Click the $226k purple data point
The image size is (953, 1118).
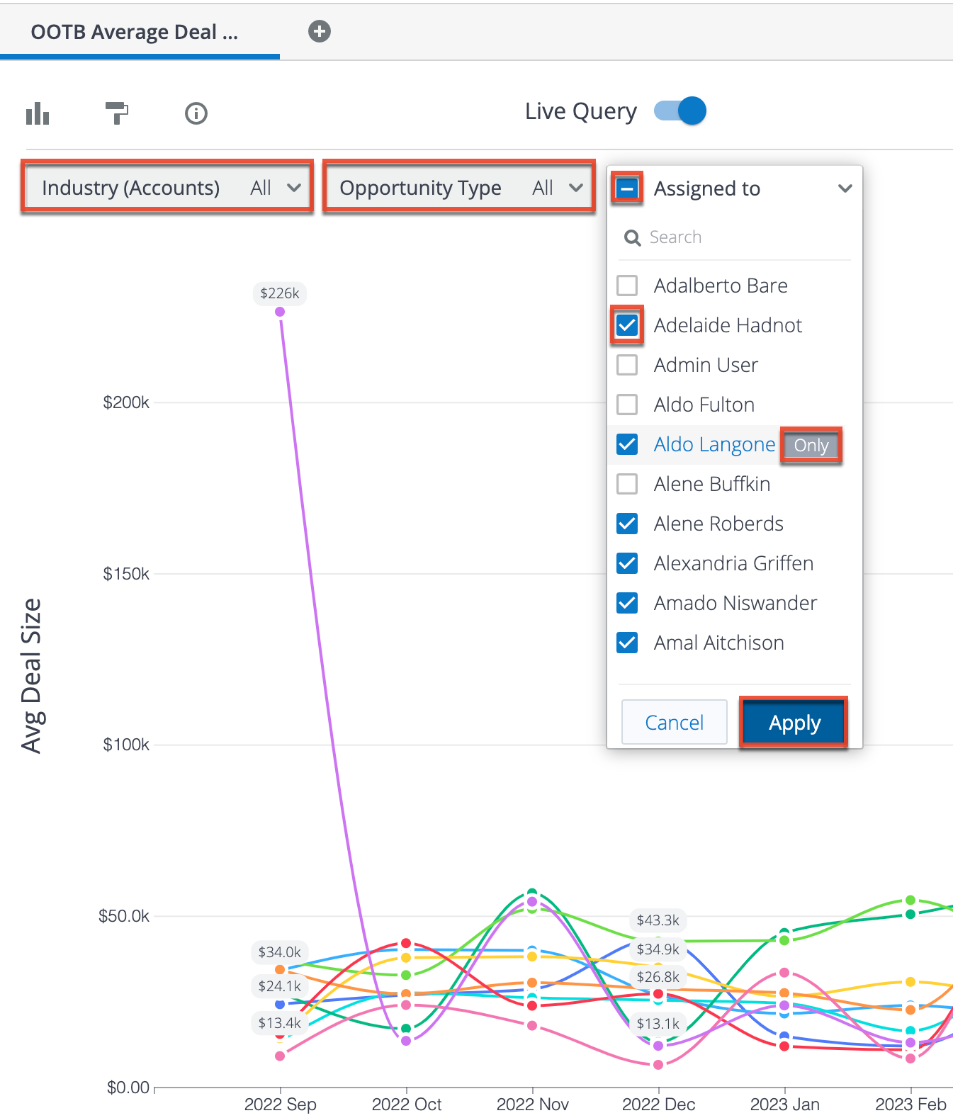(280, 312)
